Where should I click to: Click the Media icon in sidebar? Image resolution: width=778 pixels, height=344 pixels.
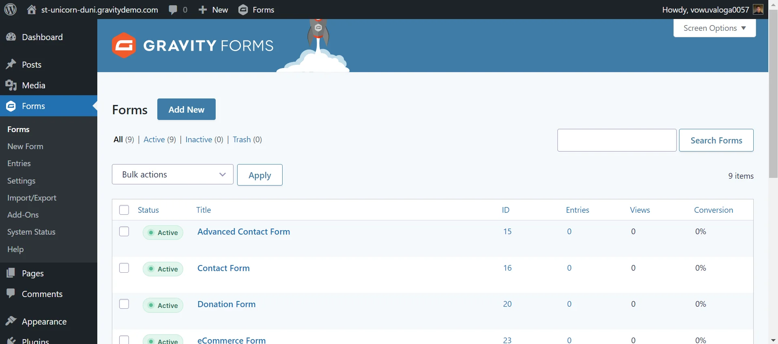click(11, 85)
